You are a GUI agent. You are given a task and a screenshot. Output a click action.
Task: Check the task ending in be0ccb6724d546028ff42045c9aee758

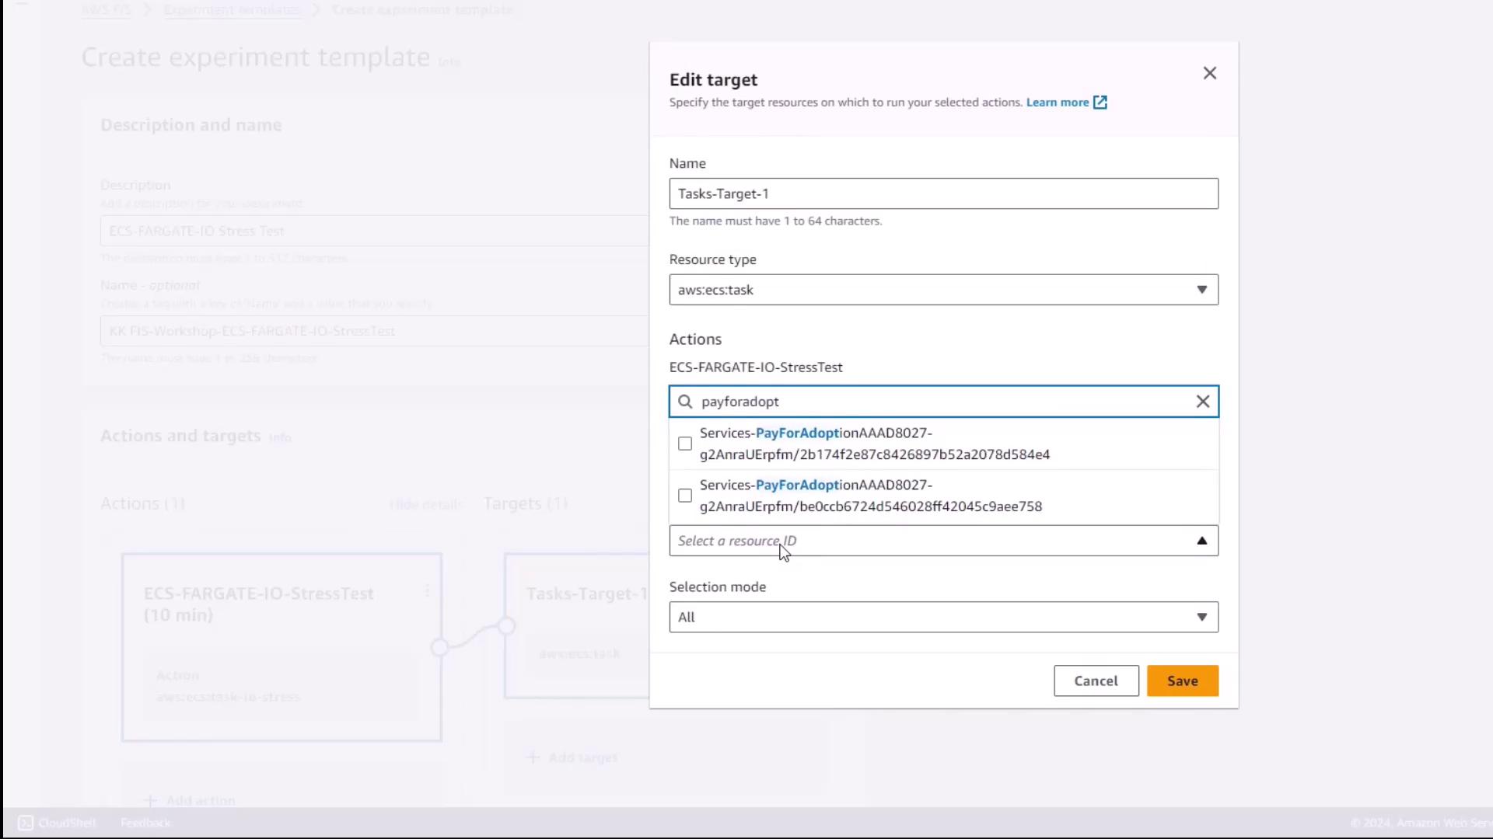pyautogui.click(x=685, y=496)
